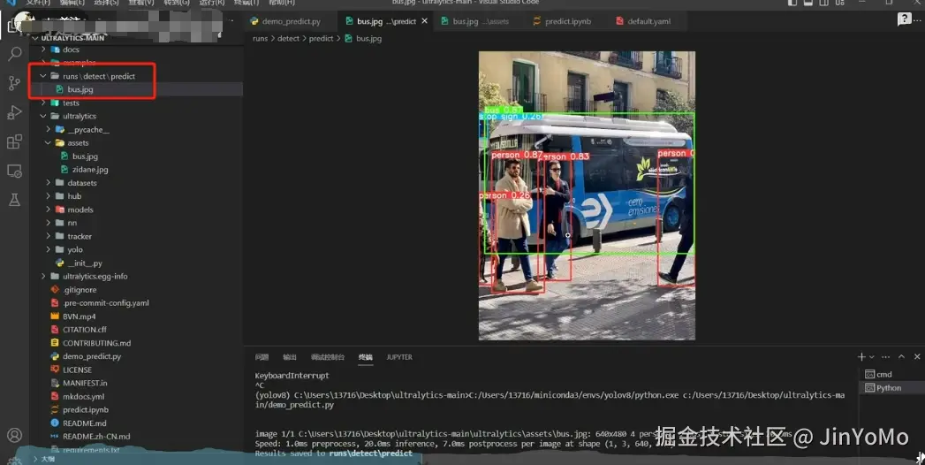
Task: Select the 终端 (Terminal) panel tab
Action: point(366,357)
